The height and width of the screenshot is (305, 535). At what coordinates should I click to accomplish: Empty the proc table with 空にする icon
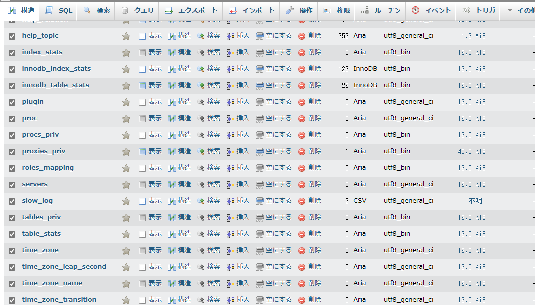click(x=272, y=118)
